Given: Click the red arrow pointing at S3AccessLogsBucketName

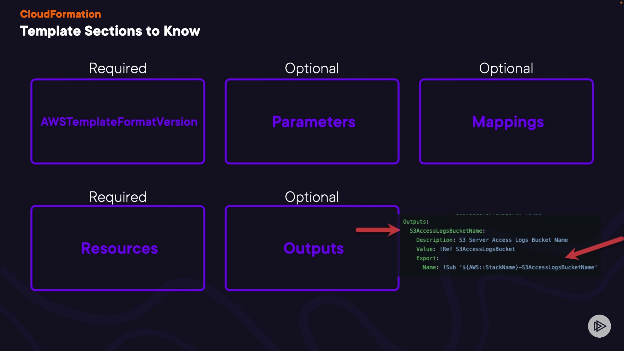Looking at the screenshot, I should (x=378, y=230).
